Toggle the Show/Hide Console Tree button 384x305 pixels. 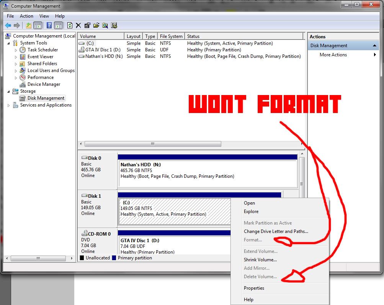point(38,25)
